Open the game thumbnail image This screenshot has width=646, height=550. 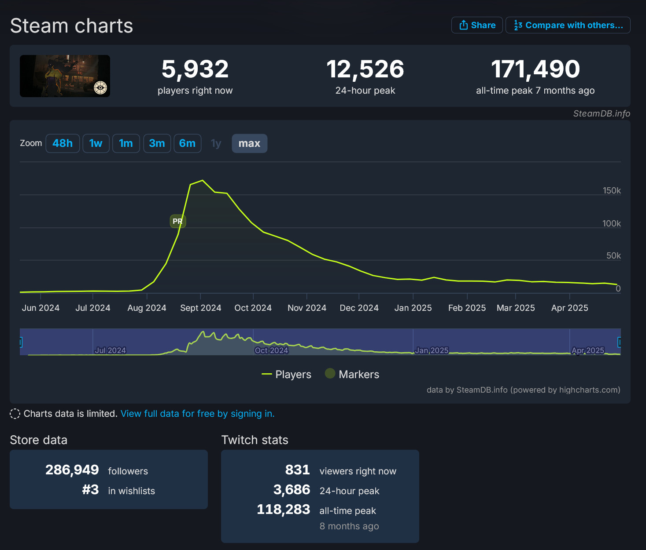click(65, 76)
